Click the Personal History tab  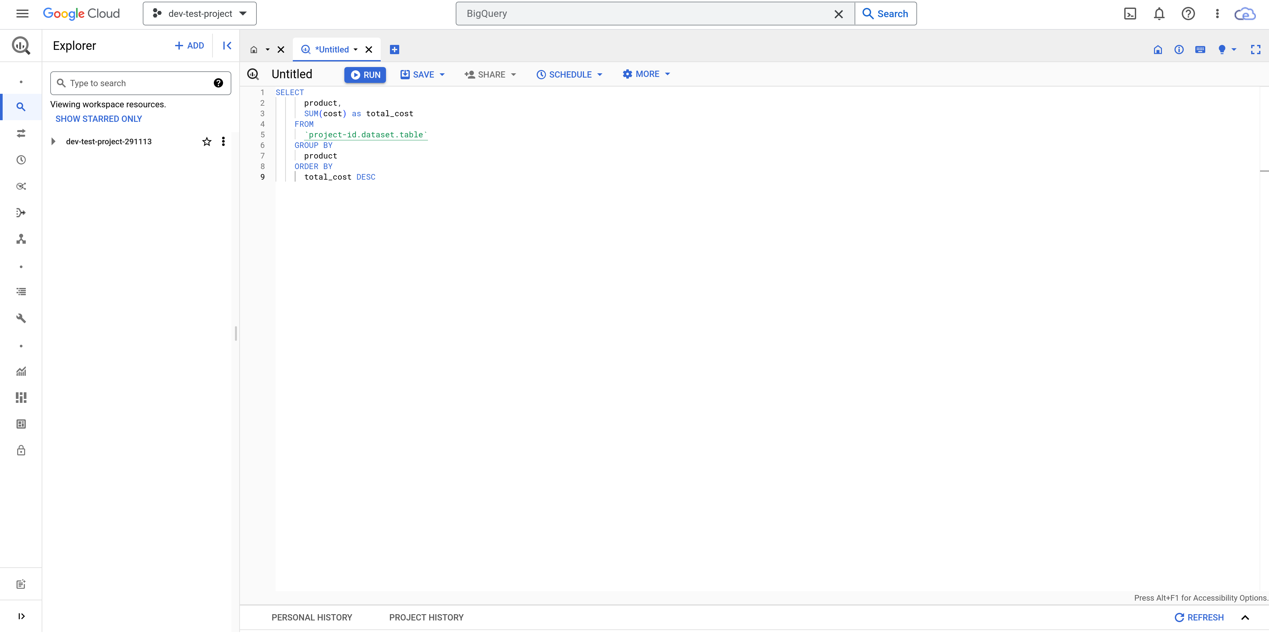pyautogui.click(x=312, y=617)
